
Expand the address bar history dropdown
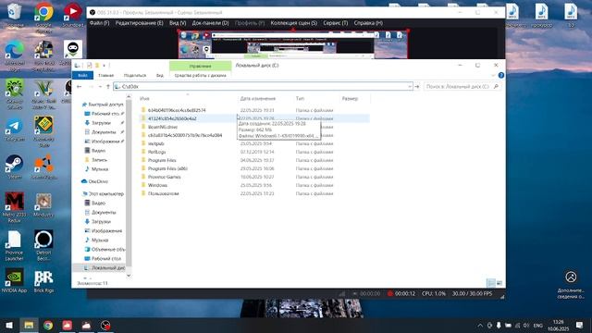tap(410, 86)
